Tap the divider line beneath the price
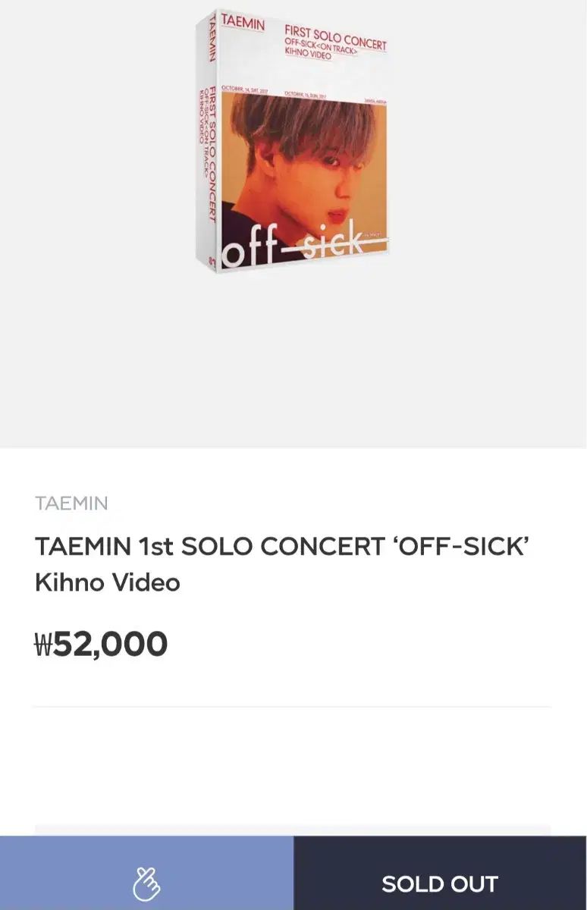Screen dimensions: 587x910 pyautogui.click(x=292, y=707)
